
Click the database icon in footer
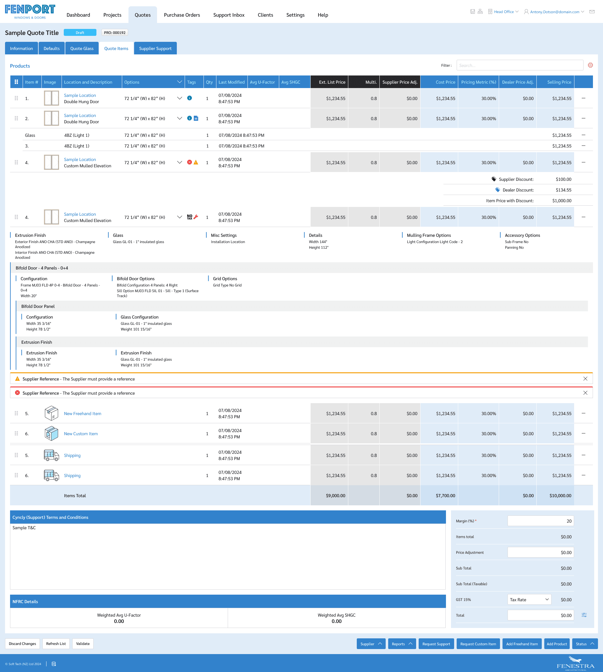tap(54, 664)
